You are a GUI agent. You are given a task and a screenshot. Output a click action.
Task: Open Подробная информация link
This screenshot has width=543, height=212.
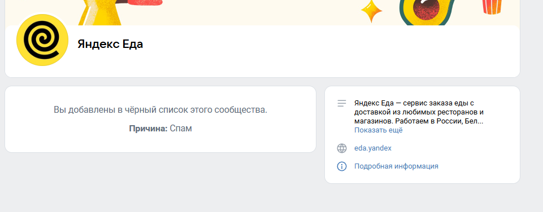coord(396,166)
